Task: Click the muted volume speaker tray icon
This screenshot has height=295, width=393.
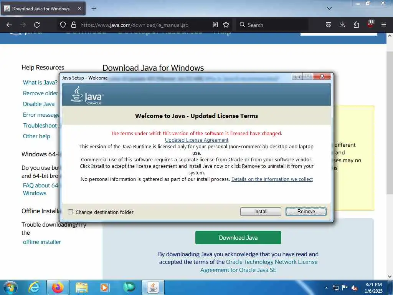Action: [x=354, y=288]
